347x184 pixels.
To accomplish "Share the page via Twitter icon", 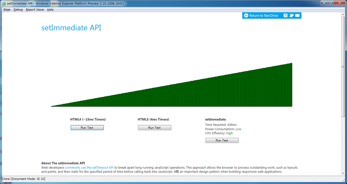I will coord(291,15).
